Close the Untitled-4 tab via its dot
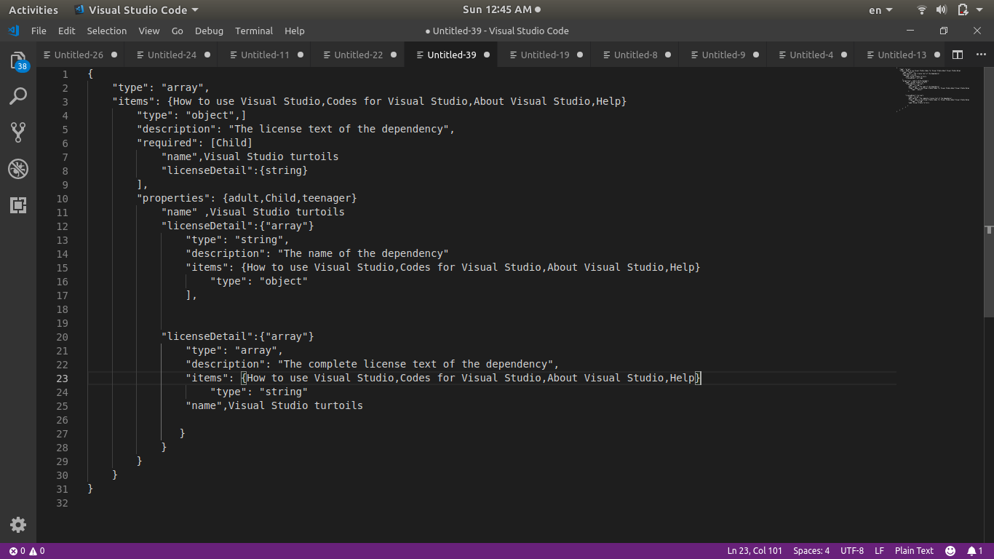This screenshot has width=994, height=559. point(844,55)
